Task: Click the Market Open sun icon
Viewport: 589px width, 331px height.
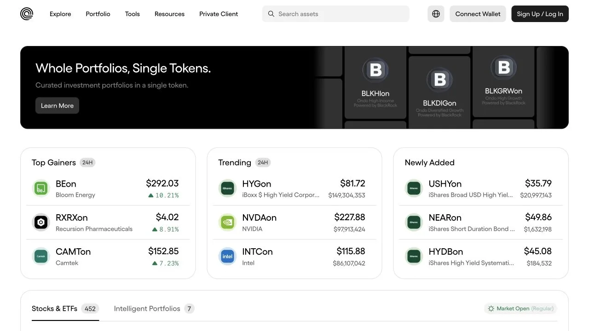Action: pyautogui.click(x=491, y=308)
